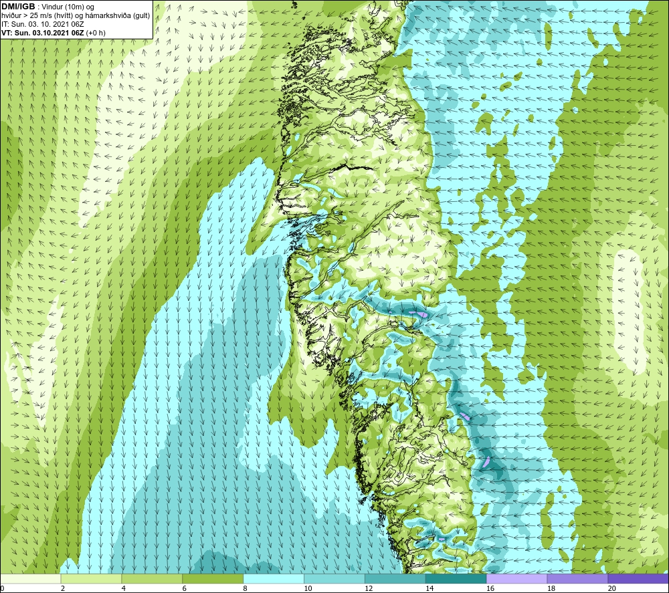
Task: Click the 12–14 m/s teal swatch
Action: point(395,578)
